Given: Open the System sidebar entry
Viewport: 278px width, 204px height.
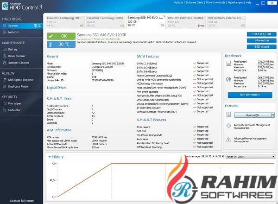Looking at the screenshot, I should [21, 25].
